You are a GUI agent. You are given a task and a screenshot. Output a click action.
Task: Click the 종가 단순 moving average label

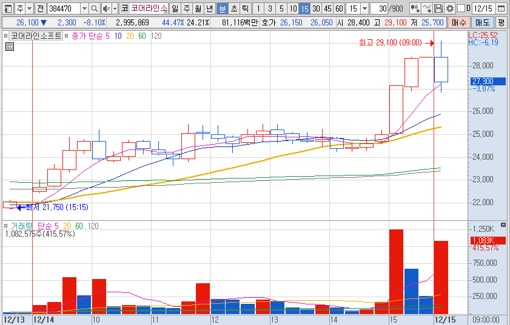pos(87,36)
